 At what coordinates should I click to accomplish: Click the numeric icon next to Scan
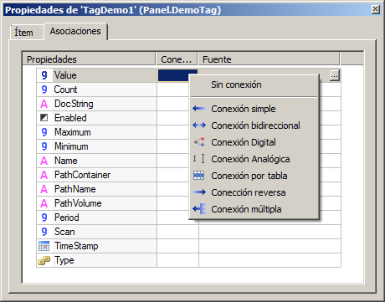[44, 232]
